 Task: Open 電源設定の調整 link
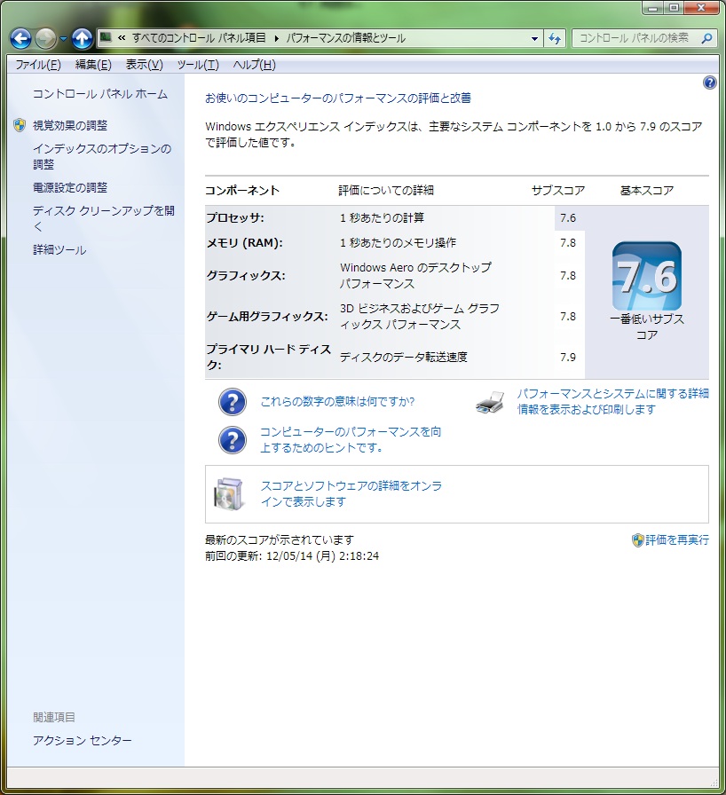(70, 187)
